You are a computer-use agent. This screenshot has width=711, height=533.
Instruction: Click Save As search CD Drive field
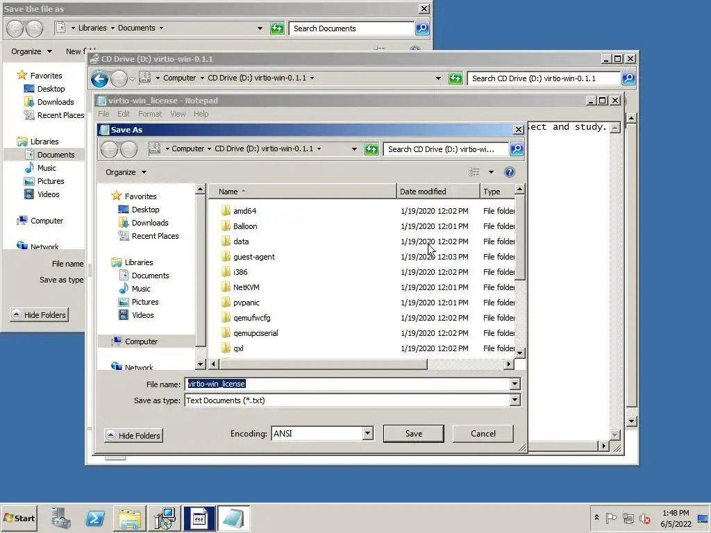click(x=446, y=149)
